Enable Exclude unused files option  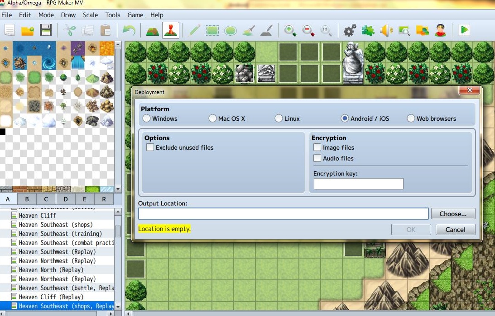[x=150, y=147]
